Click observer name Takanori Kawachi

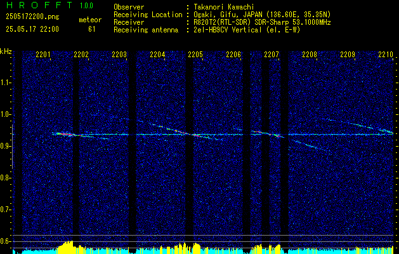[224, 7]
